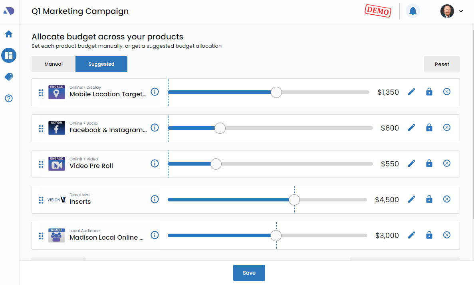Viewport: 474px width, 285px height.
Task: Select the Suggested allocation tab
Action: [x=101, y=64]
